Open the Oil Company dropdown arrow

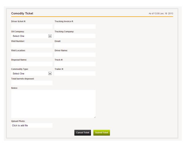coord(50,36)
